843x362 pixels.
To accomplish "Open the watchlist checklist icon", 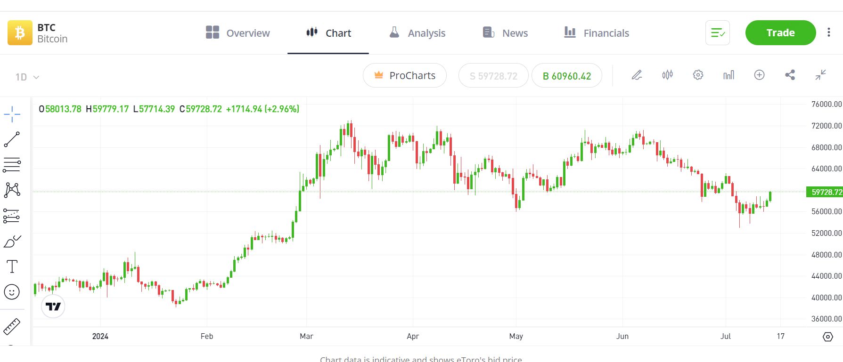I will click(x=717, y=32).
